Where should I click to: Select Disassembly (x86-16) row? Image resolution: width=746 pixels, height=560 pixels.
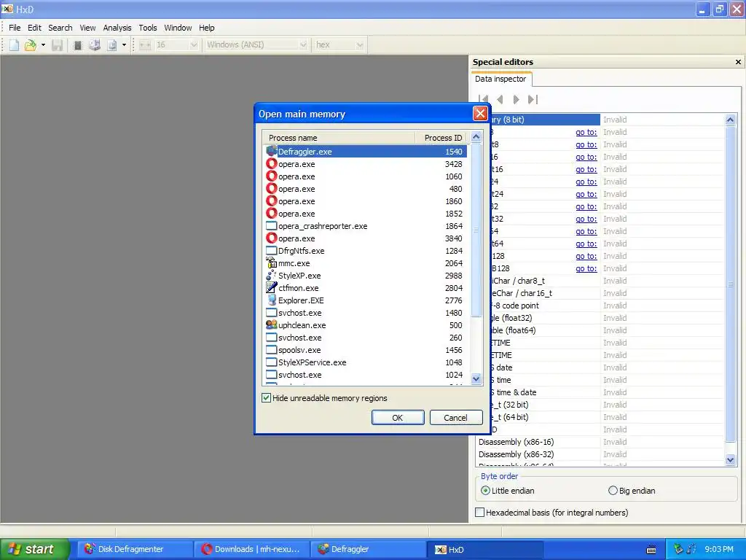click(600, 442)
